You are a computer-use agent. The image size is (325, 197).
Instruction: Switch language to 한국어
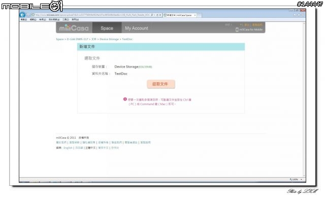click(x=115, y=148)
